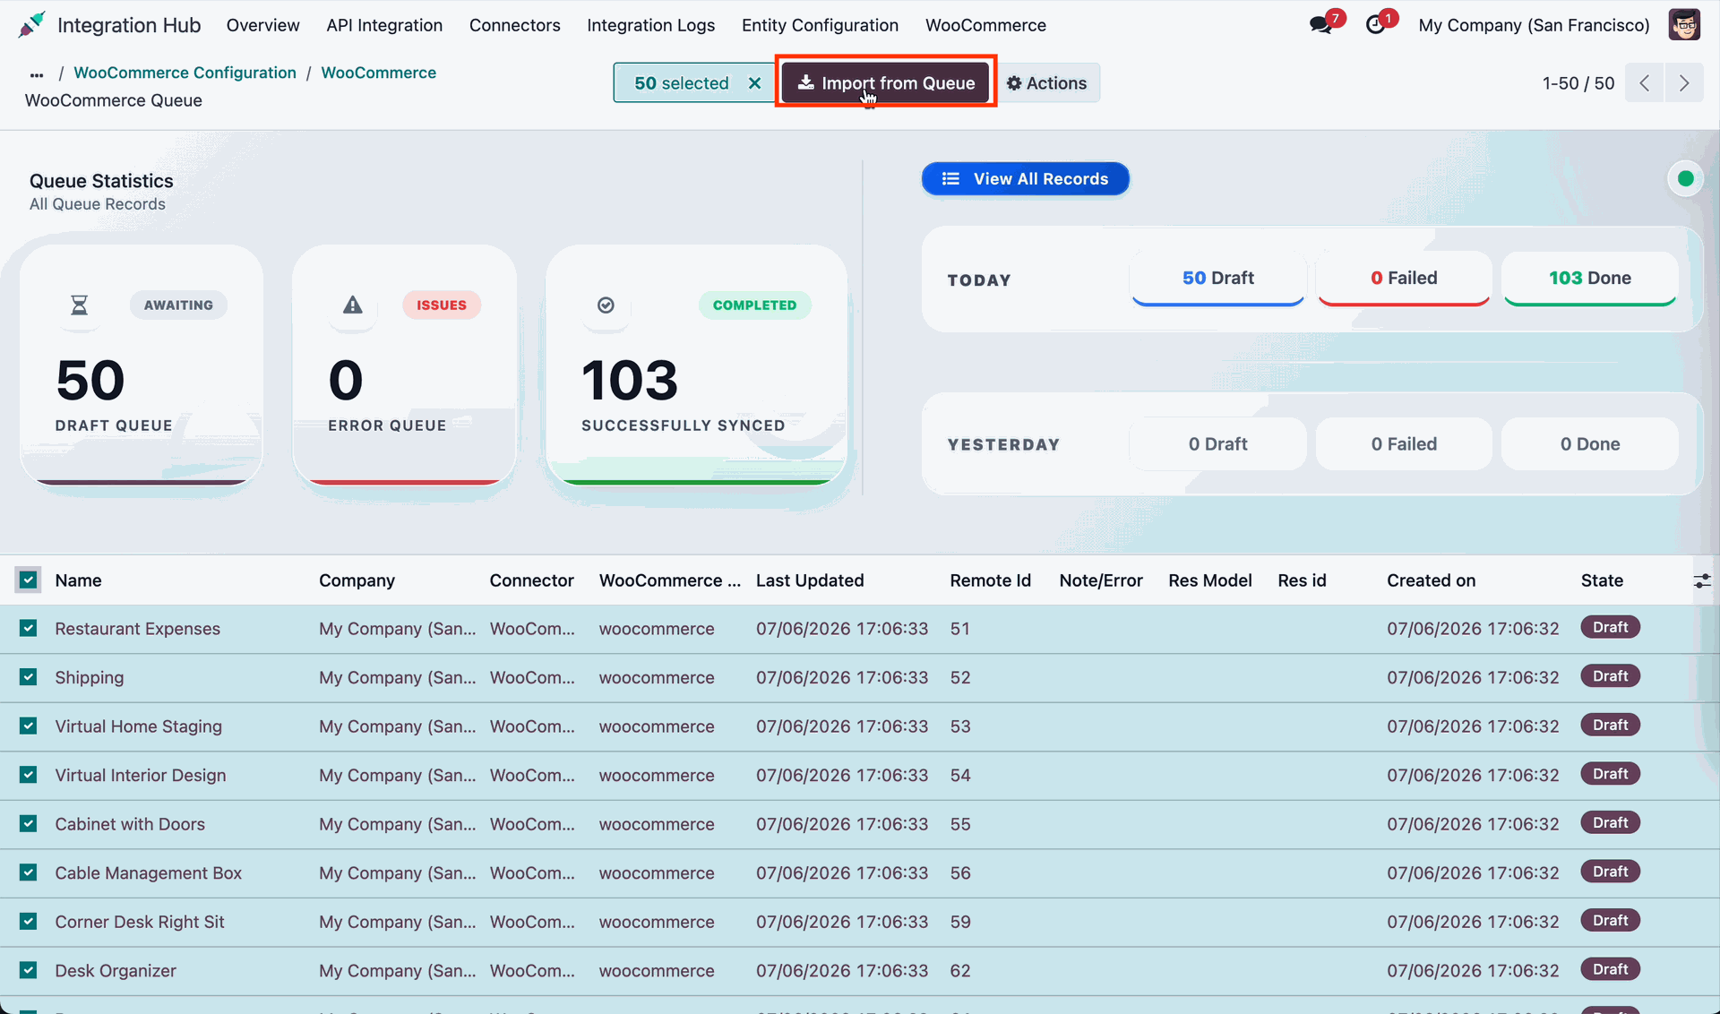Image resolution: width=1720 pixels, height=1014 pixels.
Task: Uncheck the Corner Desk Right Sit checkbox
Action: 29,922
